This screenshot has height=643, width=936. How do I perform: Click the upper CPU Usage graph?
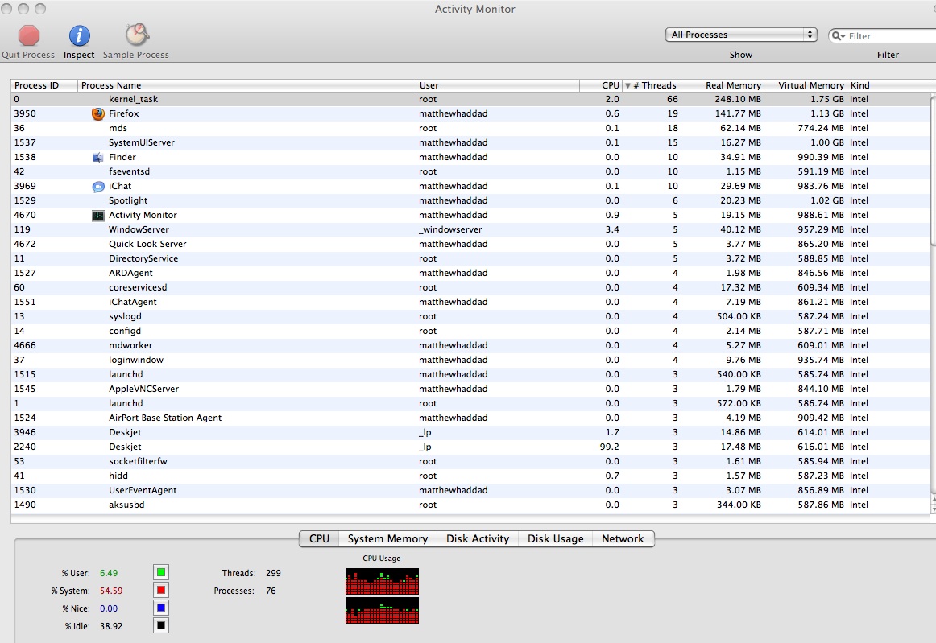coord(382,582)
